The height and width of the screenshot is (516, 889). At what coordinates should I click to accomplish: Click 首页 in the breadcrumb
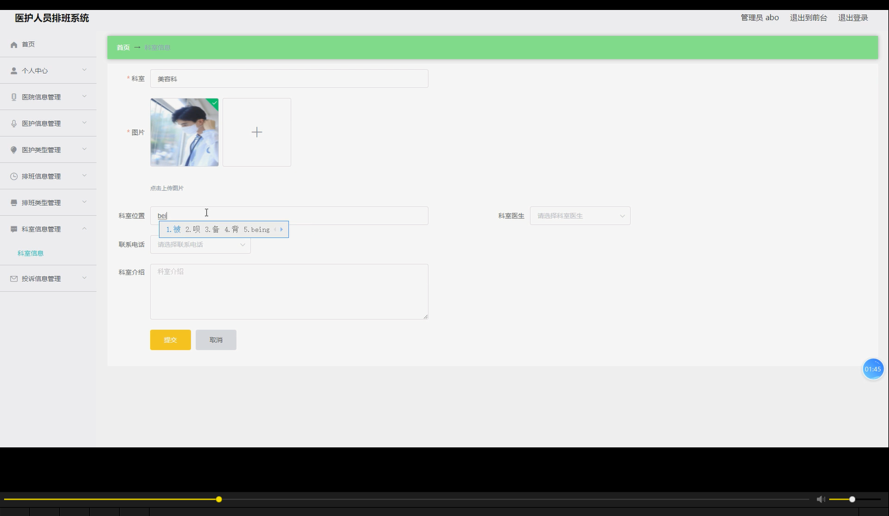coord(123,47)
